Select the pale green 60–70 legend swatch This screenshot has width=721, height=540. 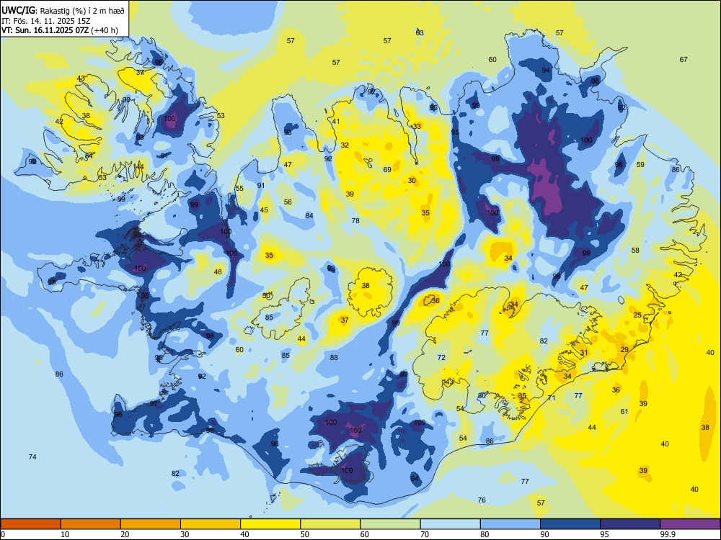coord(390,524)
